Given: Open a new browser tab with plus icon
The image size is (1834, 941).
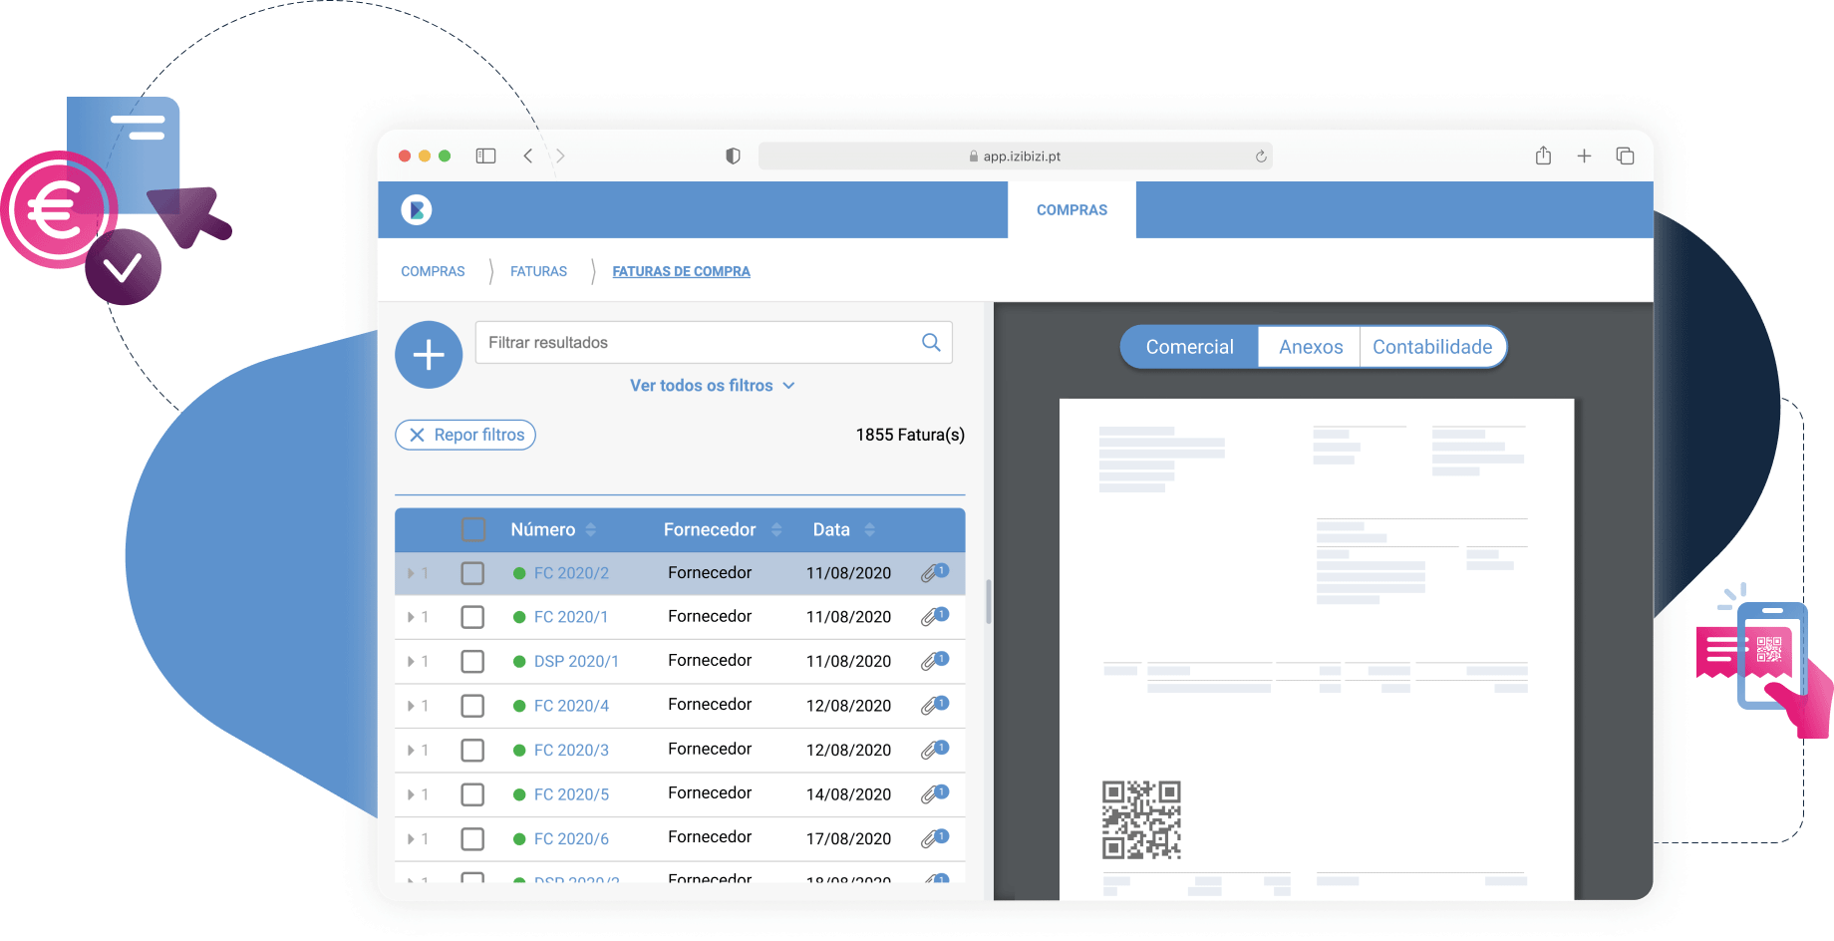Looking at the screenshot, I should pos(1584,156).
